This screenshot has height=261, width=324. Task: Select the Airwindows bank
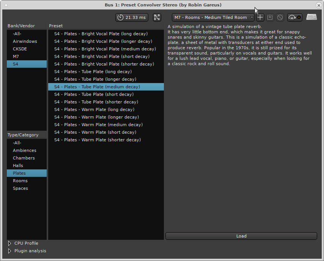click(25, 41)
